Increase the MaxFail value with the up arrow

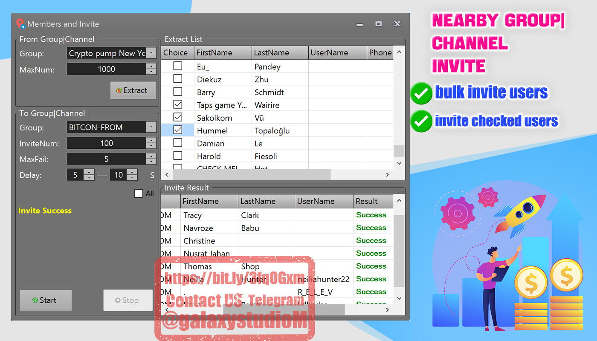[x=151, y=156]
